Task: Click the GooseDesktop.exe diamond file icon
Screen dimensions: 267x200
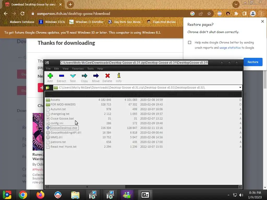Action: pyautogui.click(x=48, y=128)
